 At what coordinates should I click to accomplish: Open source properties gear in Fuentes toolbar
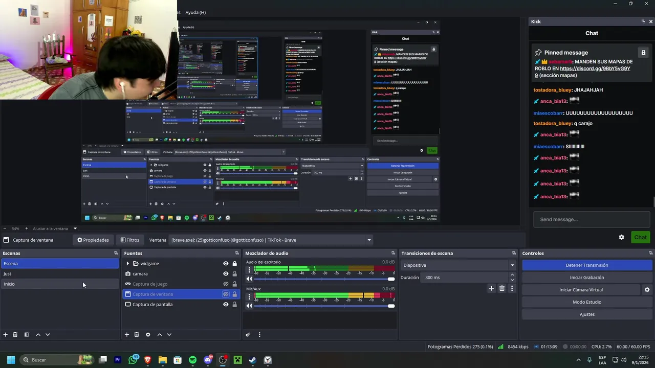(148, 335)
